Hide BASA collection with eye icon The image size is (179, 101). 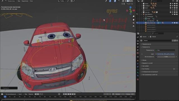tap(173, 4)
